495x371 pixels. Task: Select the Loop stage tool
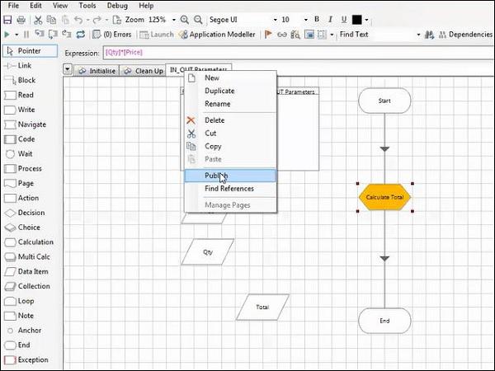pyautogui.click(x=19, y=301)
